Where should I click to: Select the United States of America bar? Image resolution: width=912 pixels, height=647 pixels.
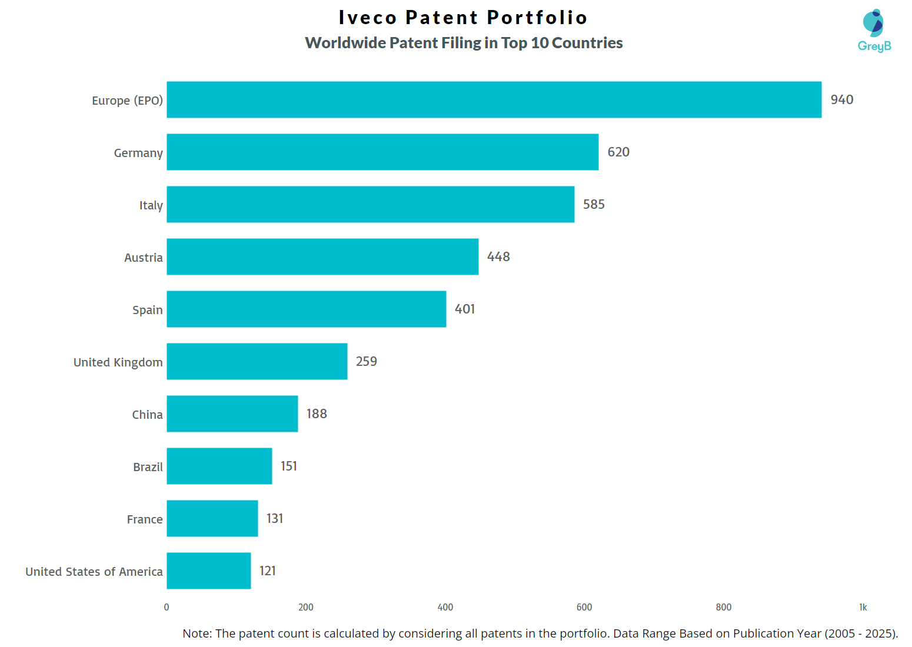[x=208, y=571]
